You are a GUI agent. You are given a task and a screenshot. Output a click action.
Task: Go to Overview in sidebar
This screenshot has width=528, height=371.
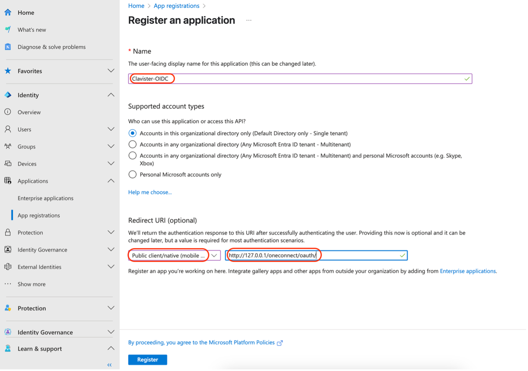[29, 112]
